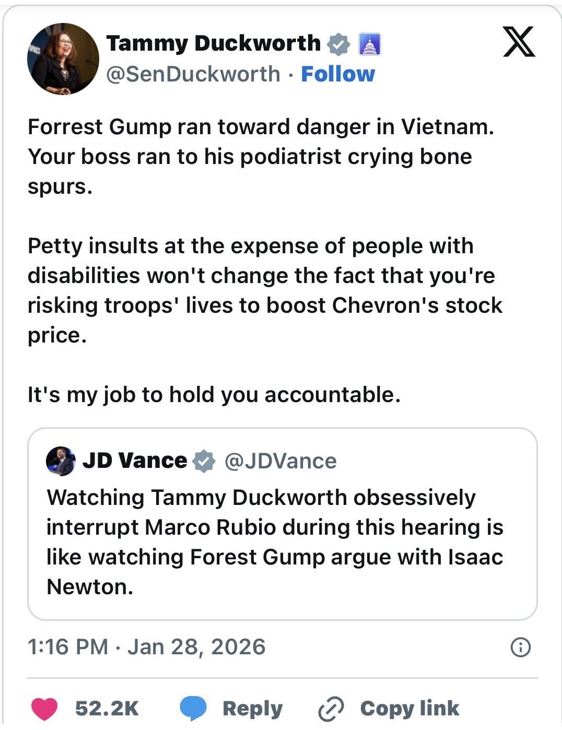Open JD Vance's small avatar in quoted post
This screenshot has width=562, height=730.
pyautogui.click(x=61, y=461)
